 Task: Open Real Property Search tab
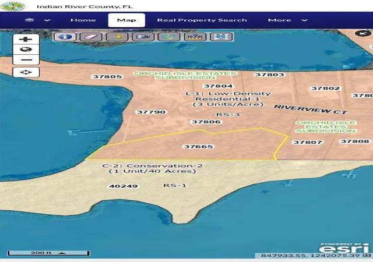202,20
